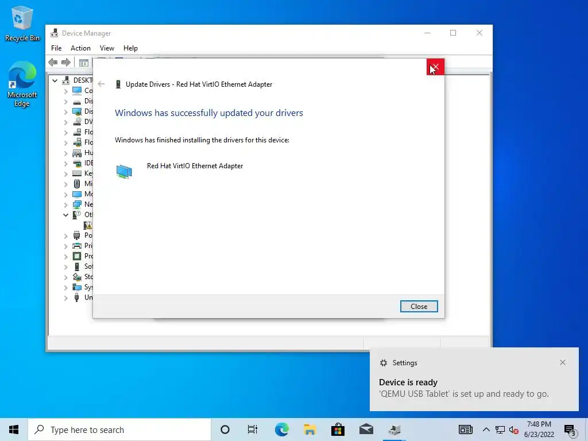Click the muted volume tray icon
The width and height of the screenshot is (588, 441).
point(514,430)
